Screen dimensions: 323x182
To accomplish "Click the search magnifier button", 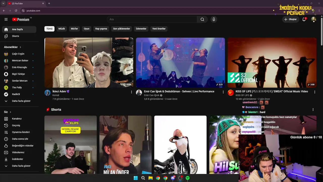I will 202,19.
